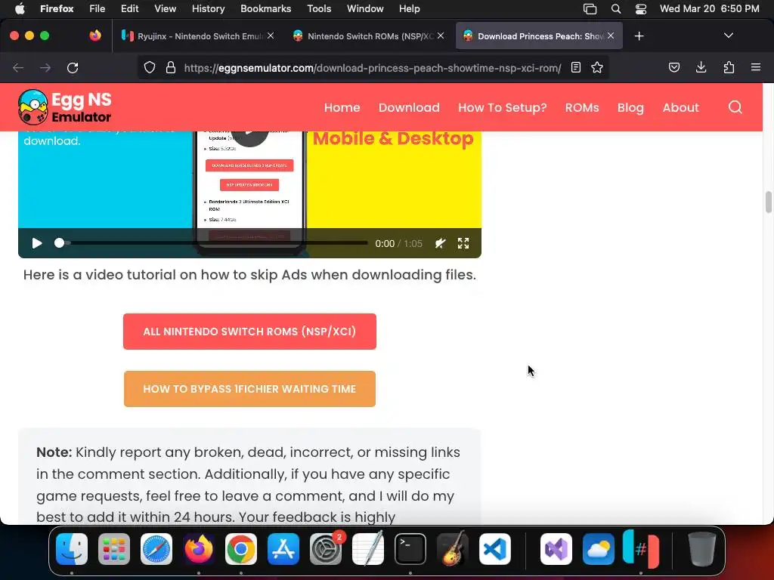Reload the current page

73,67
